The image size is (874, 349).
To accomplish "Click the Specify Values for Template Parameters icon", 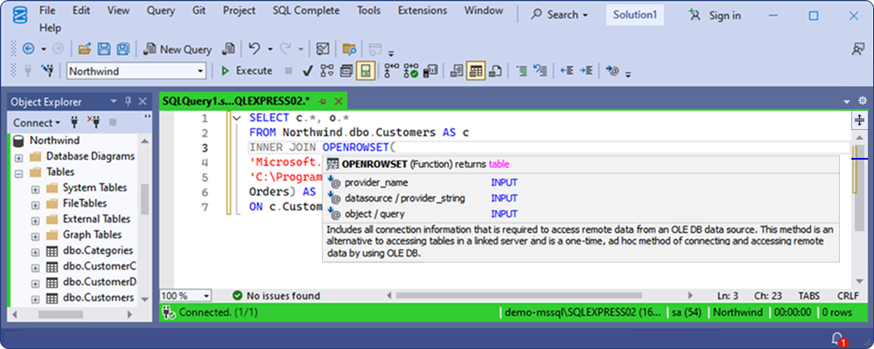I will point(612,71).
